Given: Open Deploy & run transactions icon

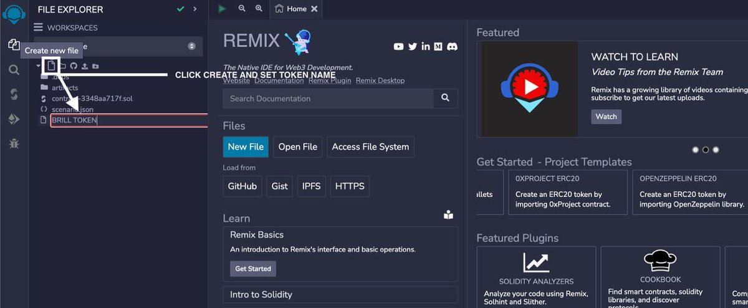Looking at the screenshot, I should coord(14,119).
